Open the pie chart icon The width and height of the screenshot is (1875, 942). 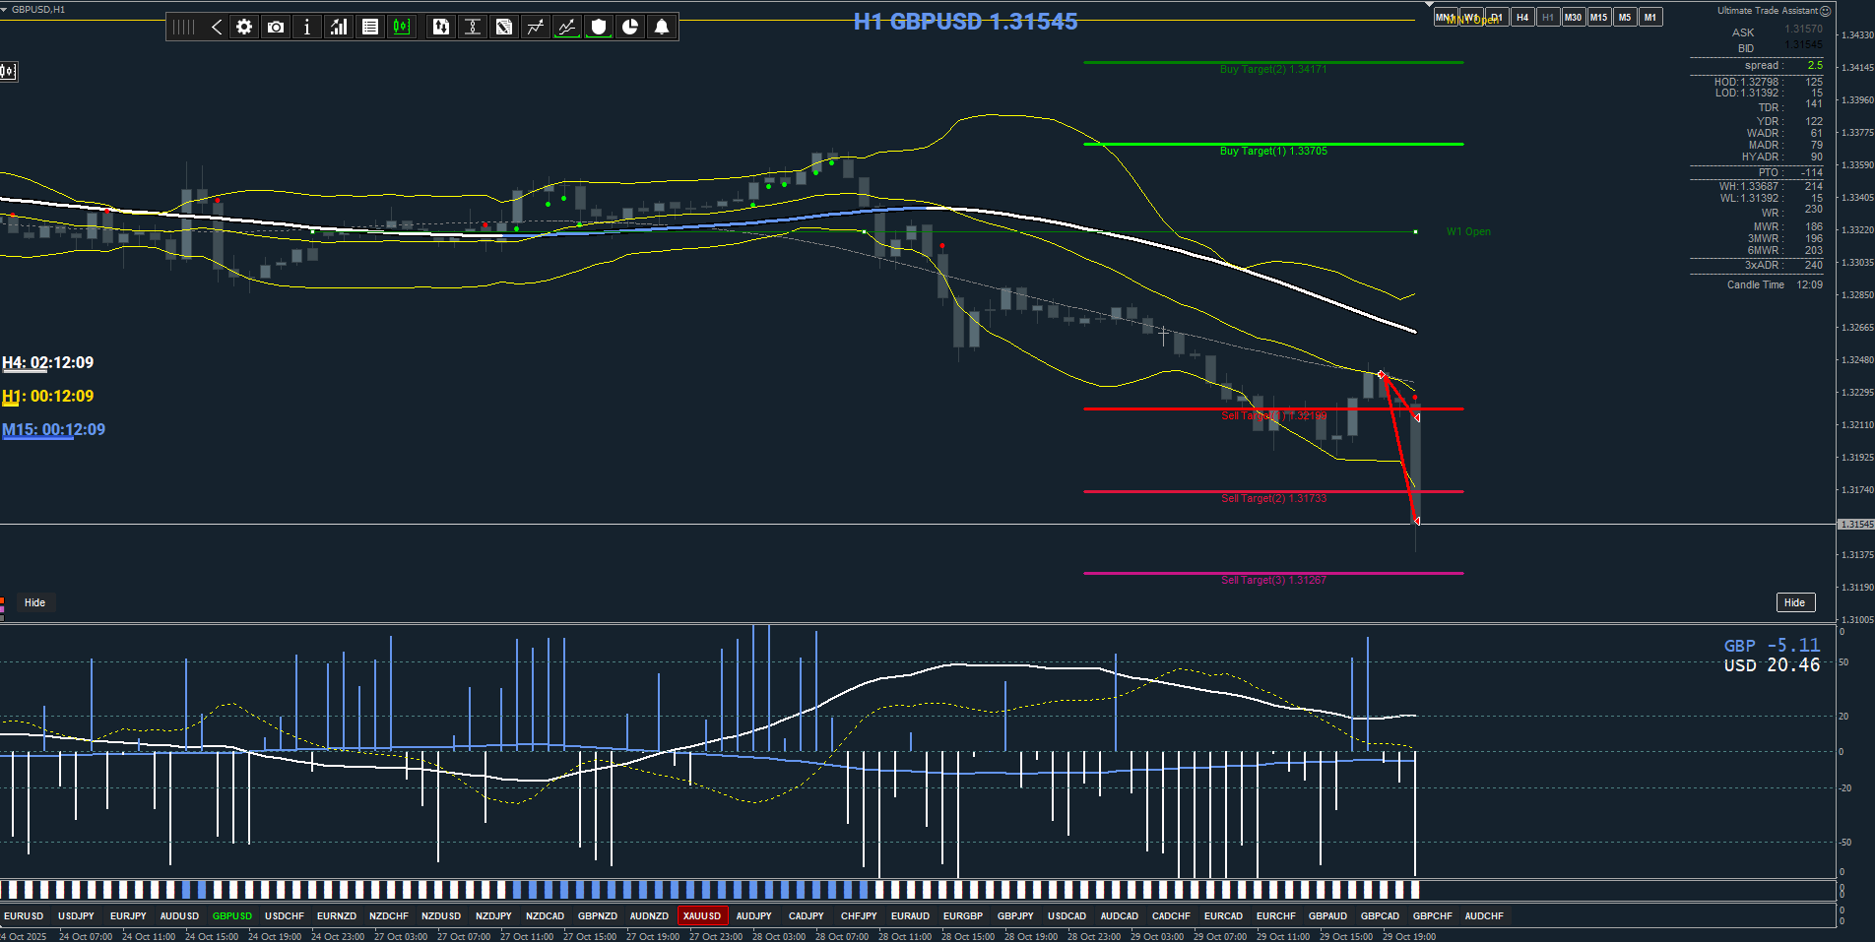[x=630, y=27]
